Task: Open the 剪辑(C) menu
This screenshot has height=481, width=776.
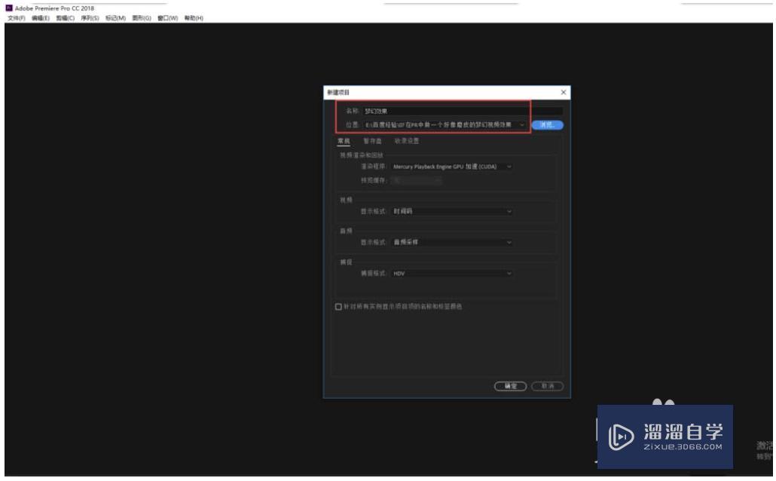Action: (66, 18)
